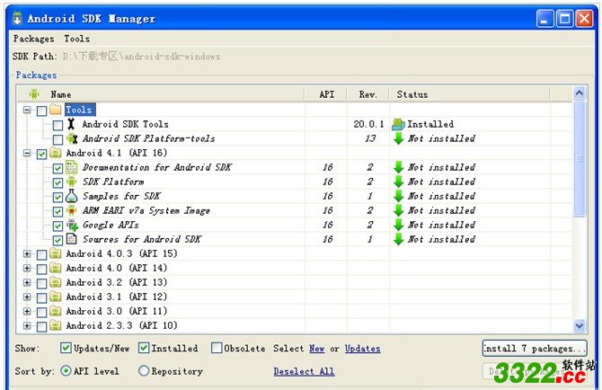Check the Android SDK Tools checkbox

click(58, 125)
